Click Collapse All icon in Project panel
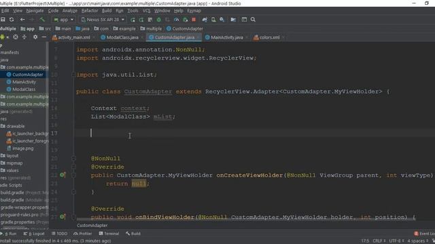The height and width of the screenshot is (244, 435). (x=24, y=37)
